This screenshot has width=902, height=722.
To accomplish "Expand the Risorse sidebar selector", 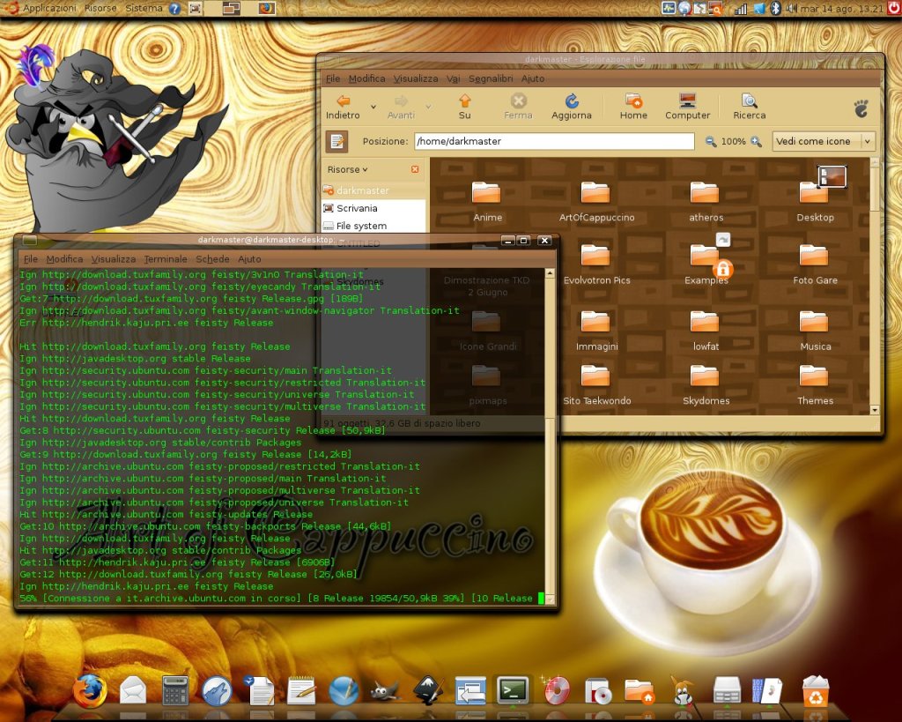I will (x=347, y=169).
